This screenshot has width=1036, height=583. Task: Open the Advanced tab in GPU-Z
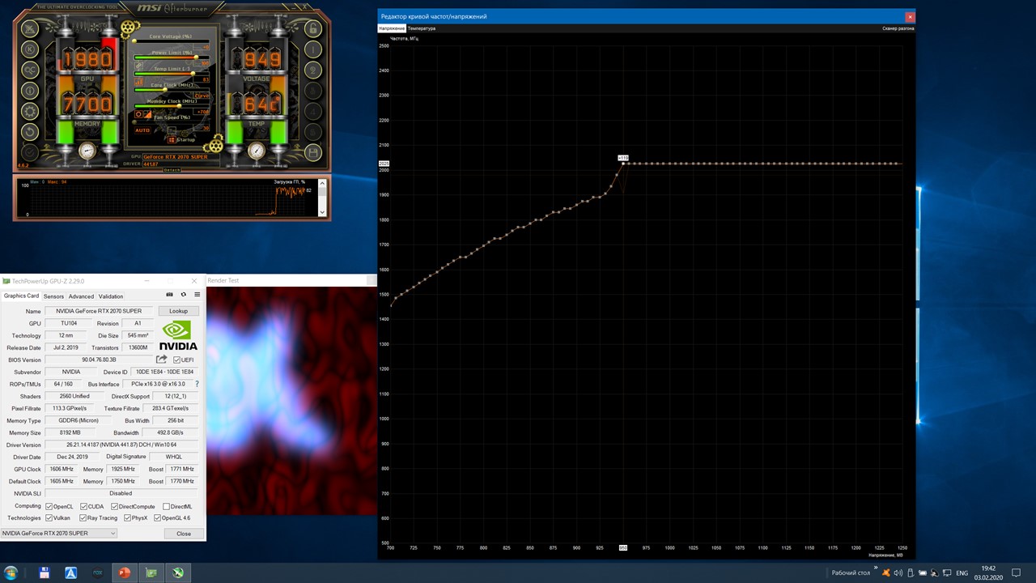81,296
